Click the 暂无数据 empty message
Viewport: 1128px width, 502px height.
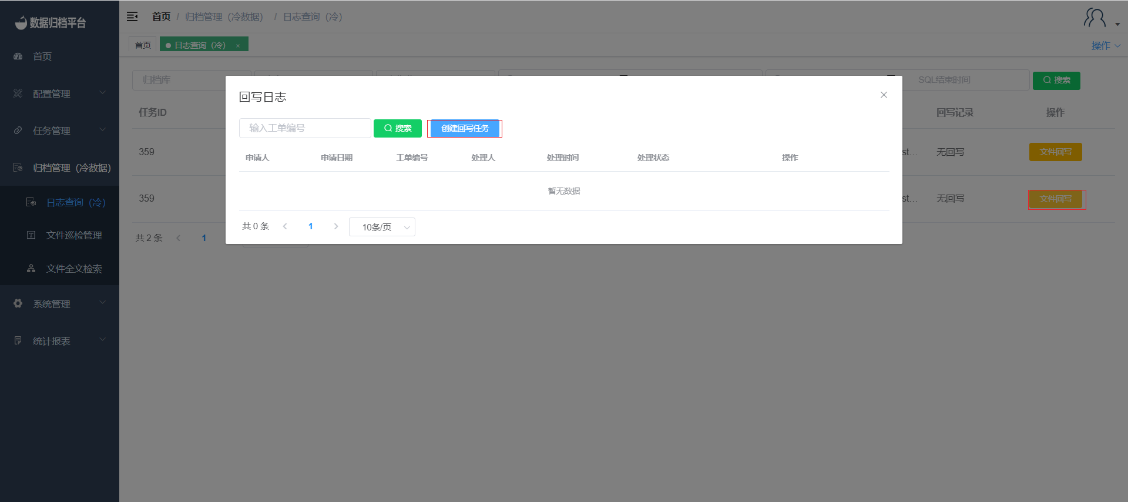(x=564, y=191)
